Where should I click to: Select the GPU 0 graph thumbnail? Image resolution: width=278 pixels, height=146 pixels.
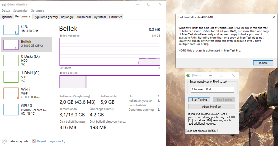(11, 110)
